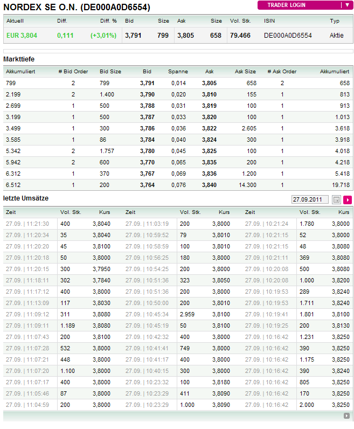Click the Ask Size column header
354x429 pixels.
[x=245, y=71]
